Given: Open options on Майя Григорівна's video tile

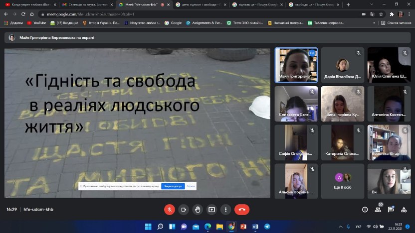Looking at the screenshot, I should pos(312,53).
